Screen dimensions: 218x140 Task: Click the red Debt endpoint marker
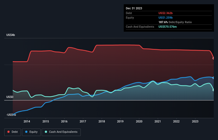click(213, 58)
